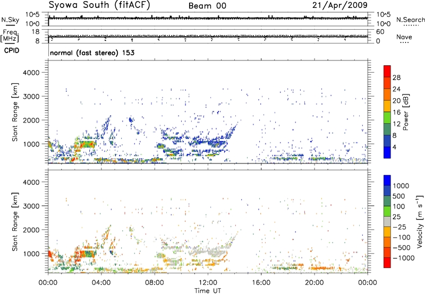Click the red top of the power colorbar
The width and height of the screenshot is (425, 294).
[x=387, y=71]
